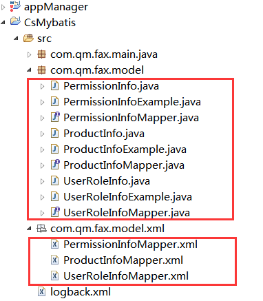Select UserRoleInfoMapper.java in the tree

pos(127,213)
